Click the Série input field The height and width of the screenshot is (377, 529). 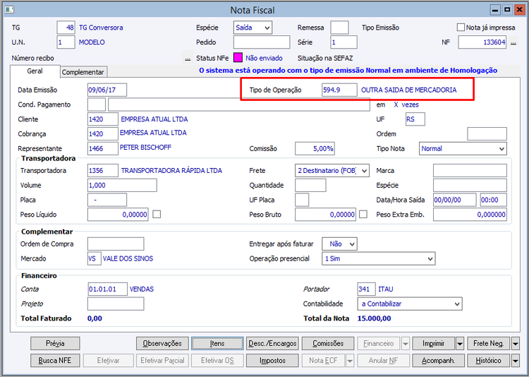click(x=343, y=42)
